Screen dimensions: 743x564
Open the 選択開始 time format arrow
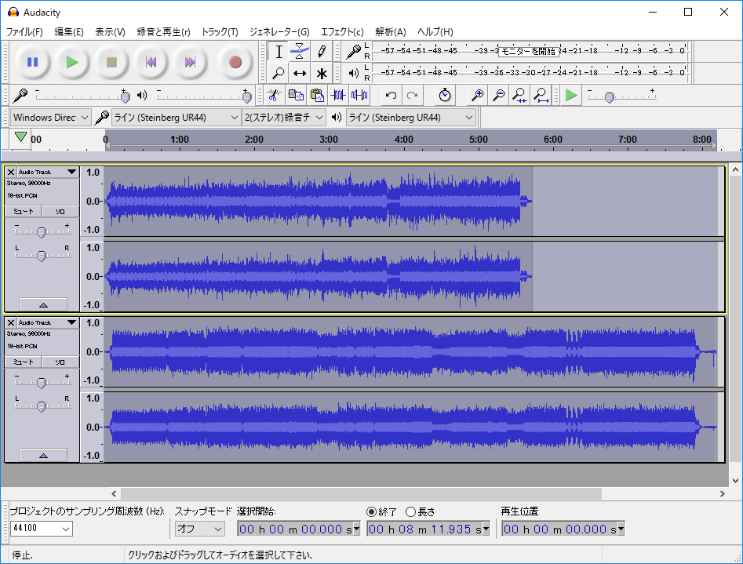pos(356,529)
